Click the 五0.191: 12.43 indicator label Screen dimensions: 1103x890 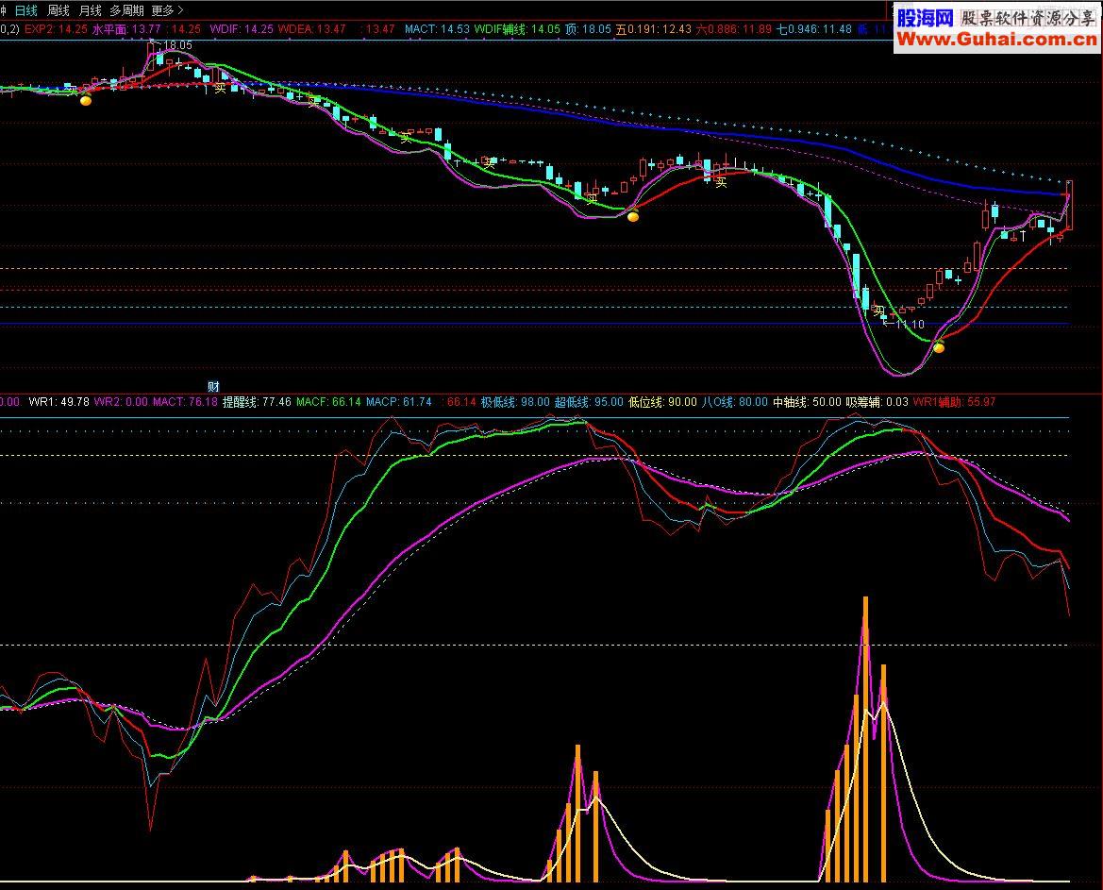tap(654, 29)
